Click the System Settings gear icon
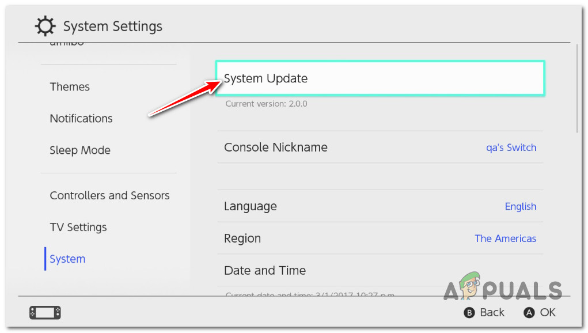588x333 pixels. [45, 25]
